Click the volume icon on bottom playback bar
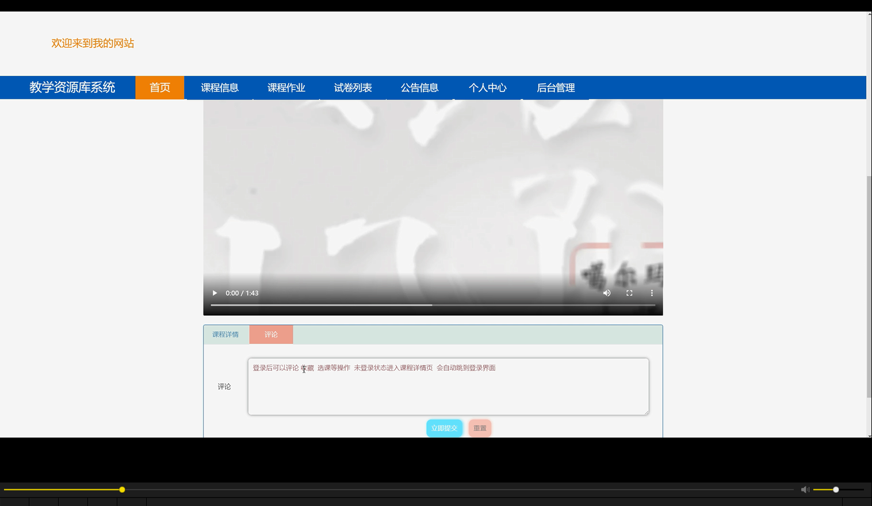The height and width of the screenshot is (506, 872). (x=805, y=489)
